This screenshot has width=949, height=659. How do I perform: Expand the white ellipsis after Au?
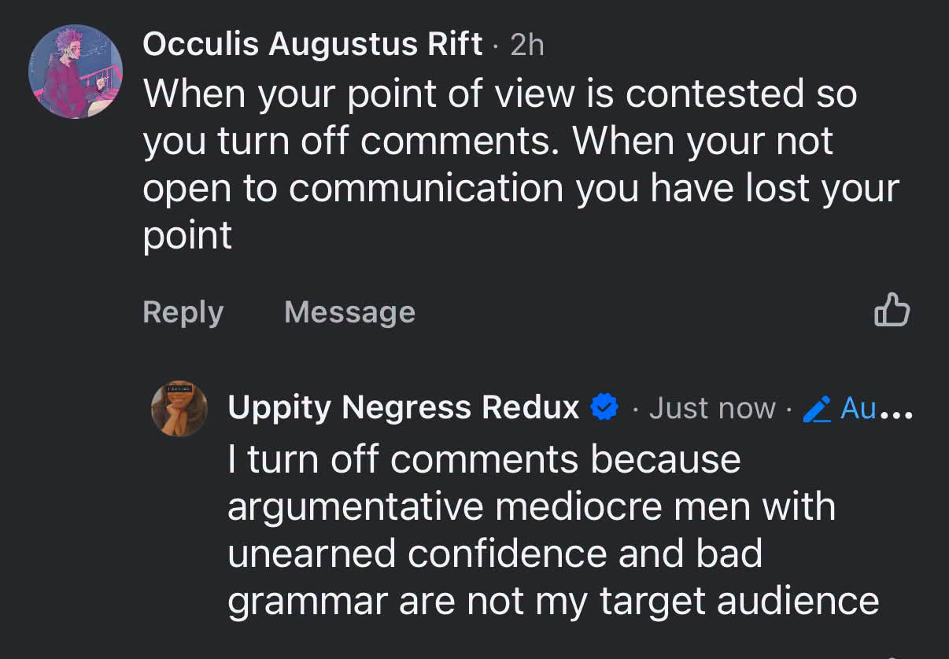[x=896, y=412]
